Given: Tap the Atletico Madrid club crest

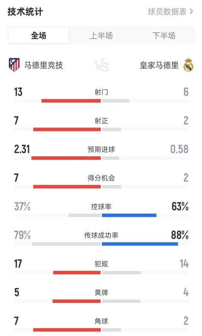Looking at the screenshot, I should [x=14, y=64].
